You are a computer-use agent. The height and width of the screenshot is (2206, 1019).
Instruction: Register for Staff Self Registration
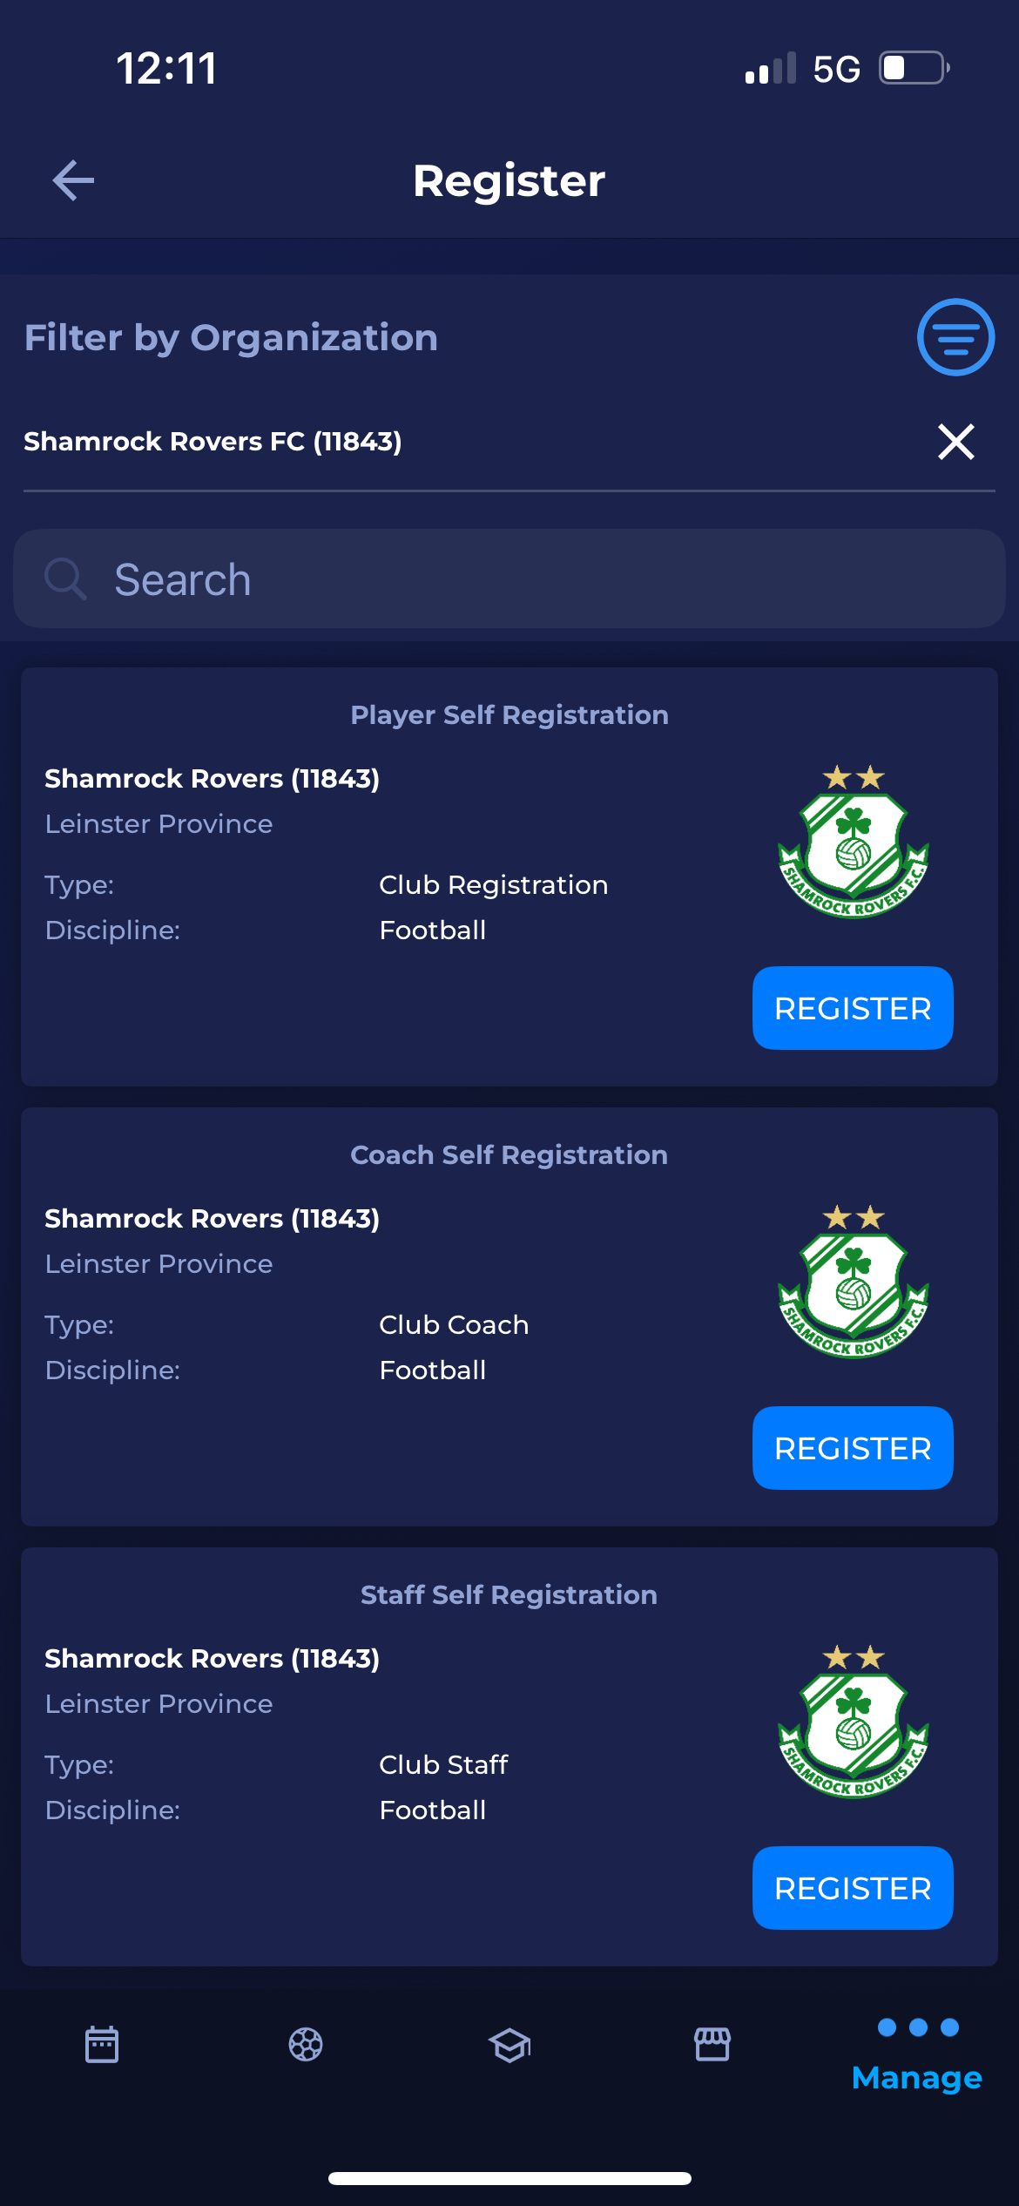pos(852,1888)
